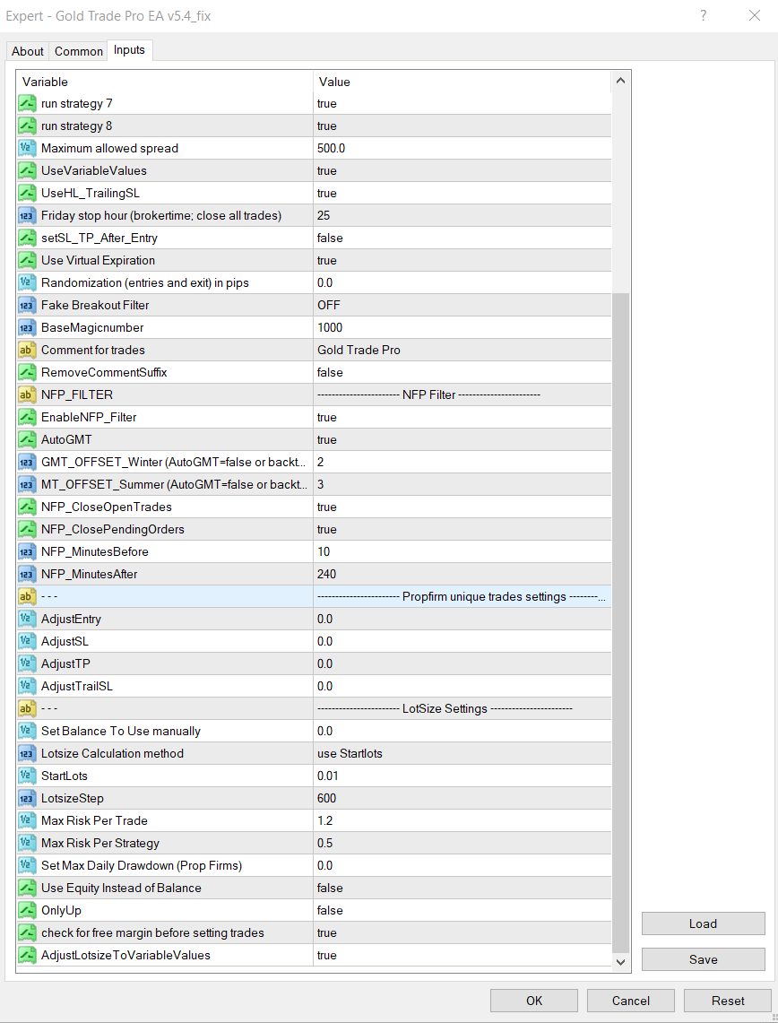Confirm settings with OK button
Image resolution: width=778 pixels, height=1023 pixels.
pos(534,1001)
